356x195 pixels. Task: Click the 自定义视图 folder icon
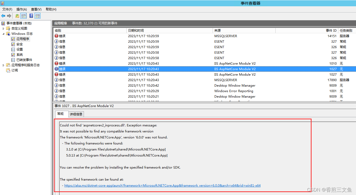click(x=8, y=29)
